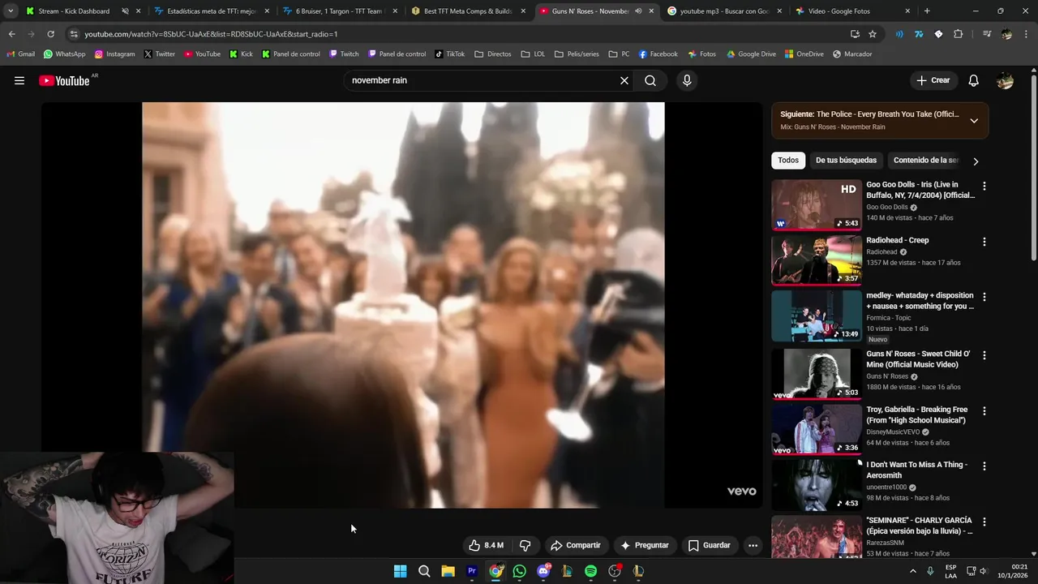
Task: Install or cast icon in the address bar
Action: [x=855, y=34]
